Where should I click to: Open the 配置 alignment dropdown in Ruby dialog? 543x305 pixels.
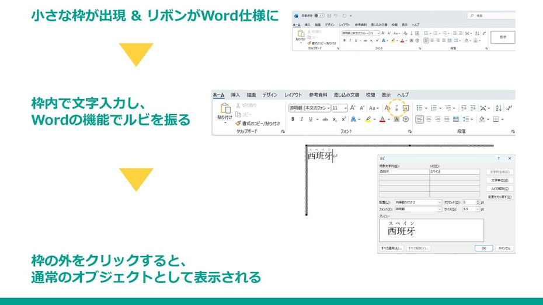(440, 202)
